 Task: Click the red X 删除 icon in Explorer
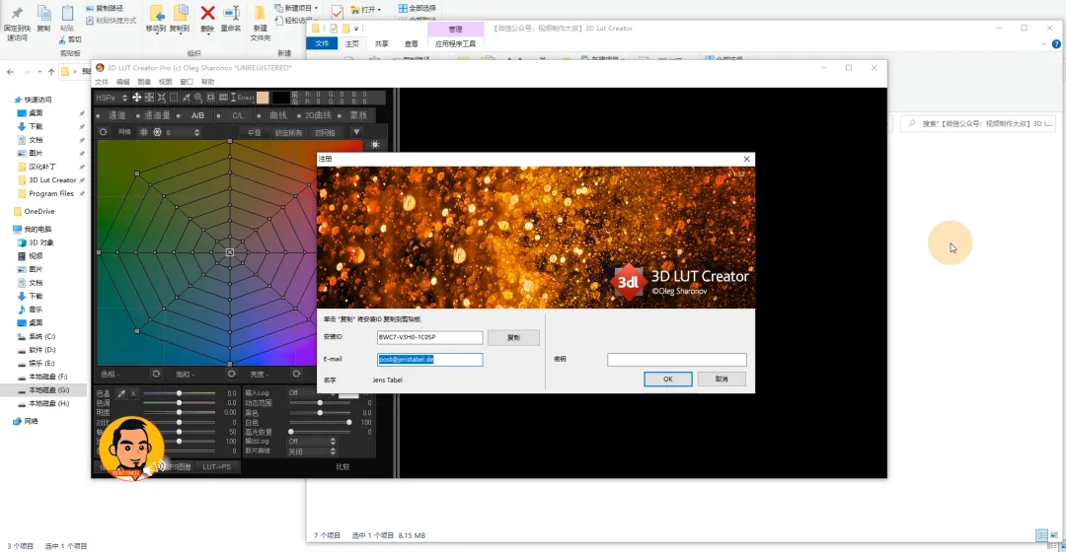(207, 12)
